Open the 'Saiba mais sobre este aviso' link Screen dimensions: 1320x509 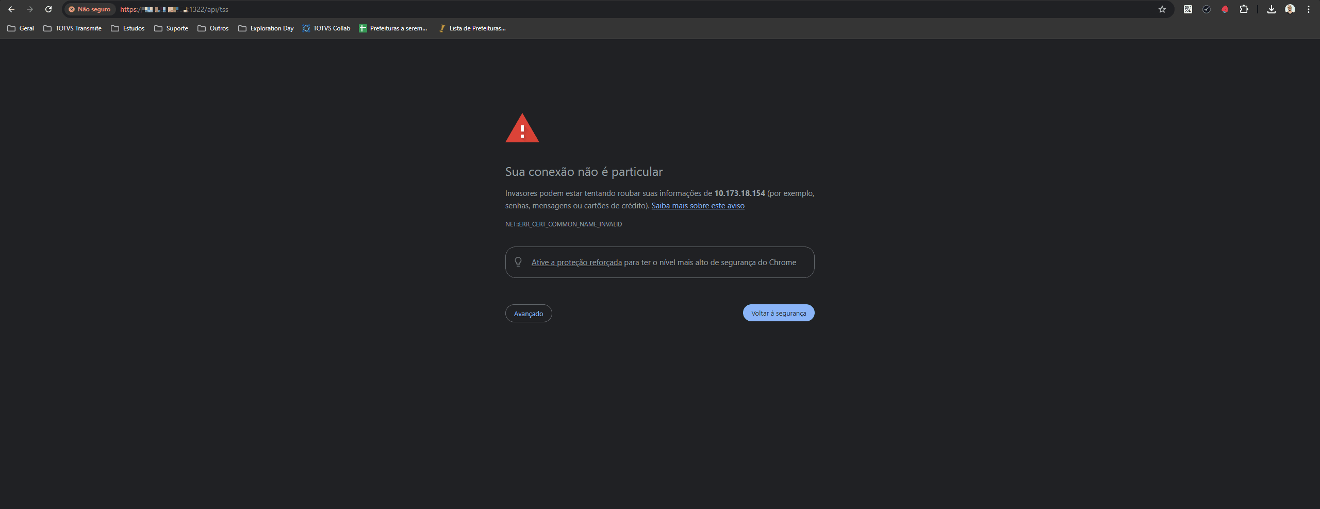click(698, 206)
